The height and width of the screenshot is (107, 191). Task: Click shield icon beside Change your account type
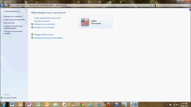coord(32,27)
